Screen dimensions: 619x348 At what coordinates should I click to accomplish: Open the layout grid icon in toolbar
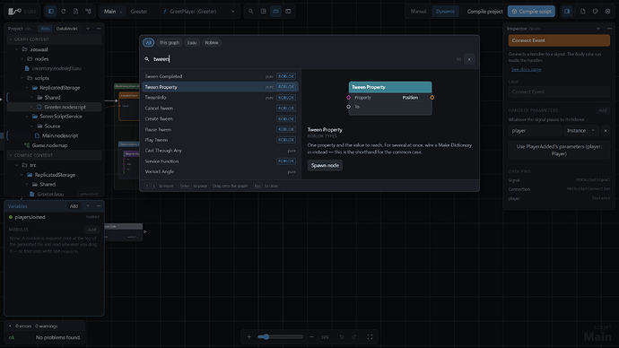pyautogui.click(x=264, y=12)
